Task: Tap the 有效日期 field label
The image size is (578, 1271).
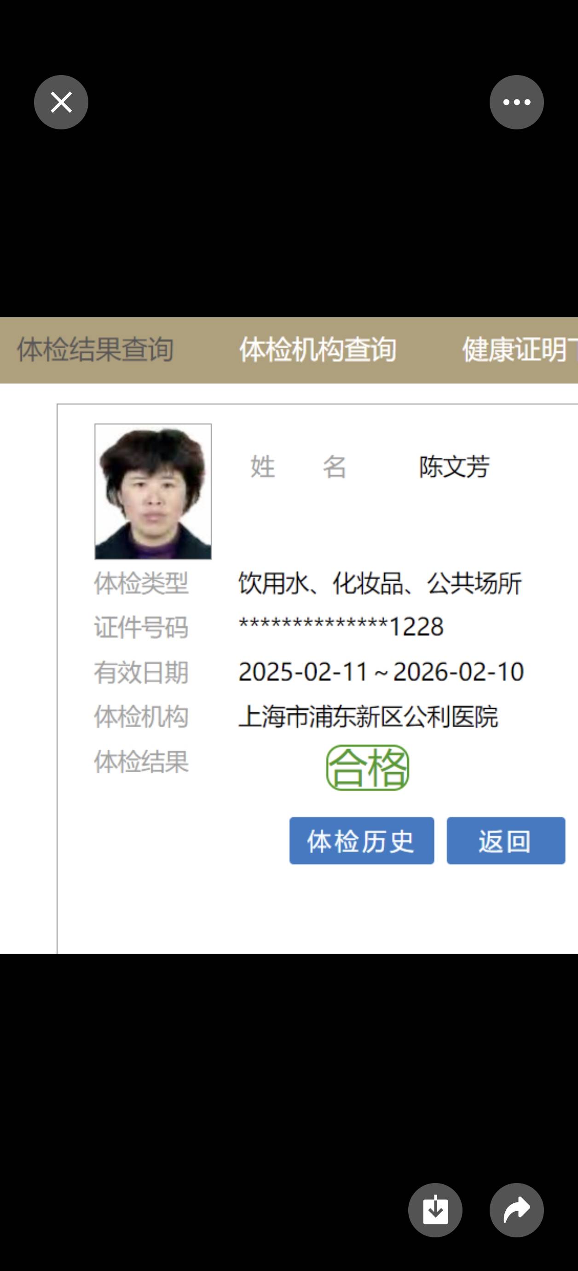Action: [141, 672]
